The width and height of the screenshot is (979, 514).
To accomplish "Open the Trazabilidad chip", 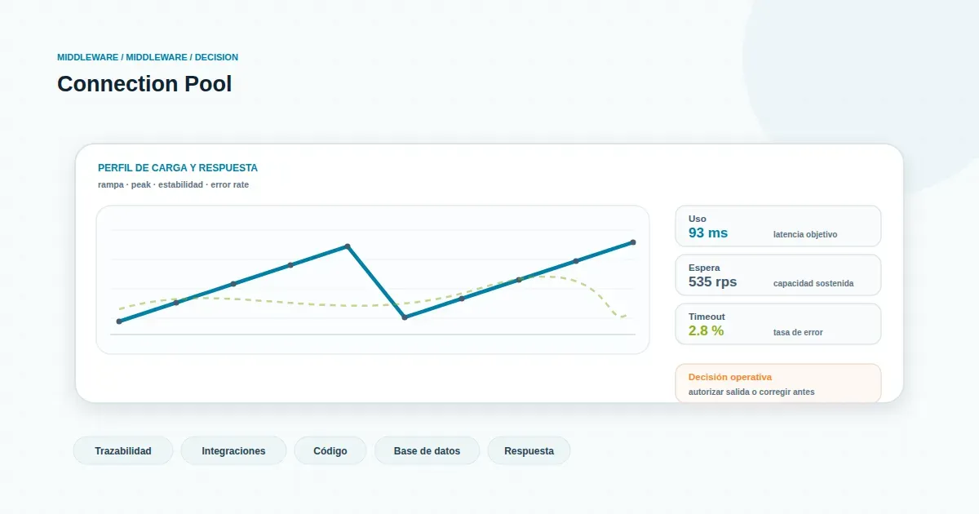I will 123,451.
